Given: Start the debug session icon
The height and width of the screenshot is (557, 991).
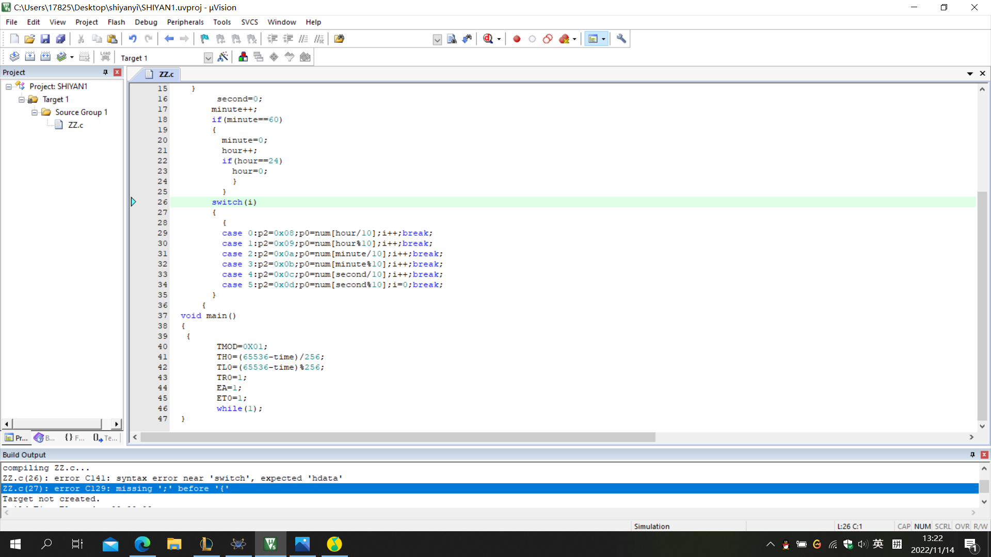Looking at the screenshot, I should point(488,39).
